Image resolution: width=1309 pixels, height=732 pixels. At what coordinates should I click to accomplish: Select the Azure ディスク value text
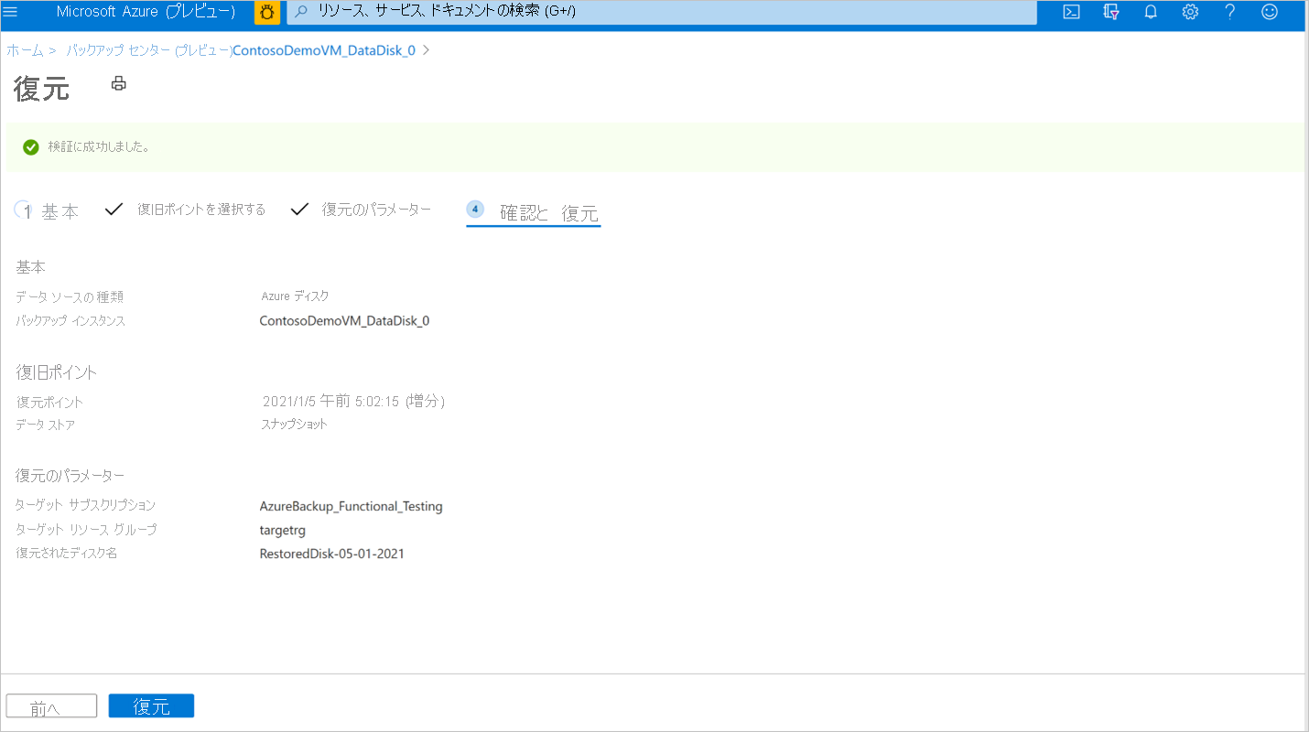(295, 296)
